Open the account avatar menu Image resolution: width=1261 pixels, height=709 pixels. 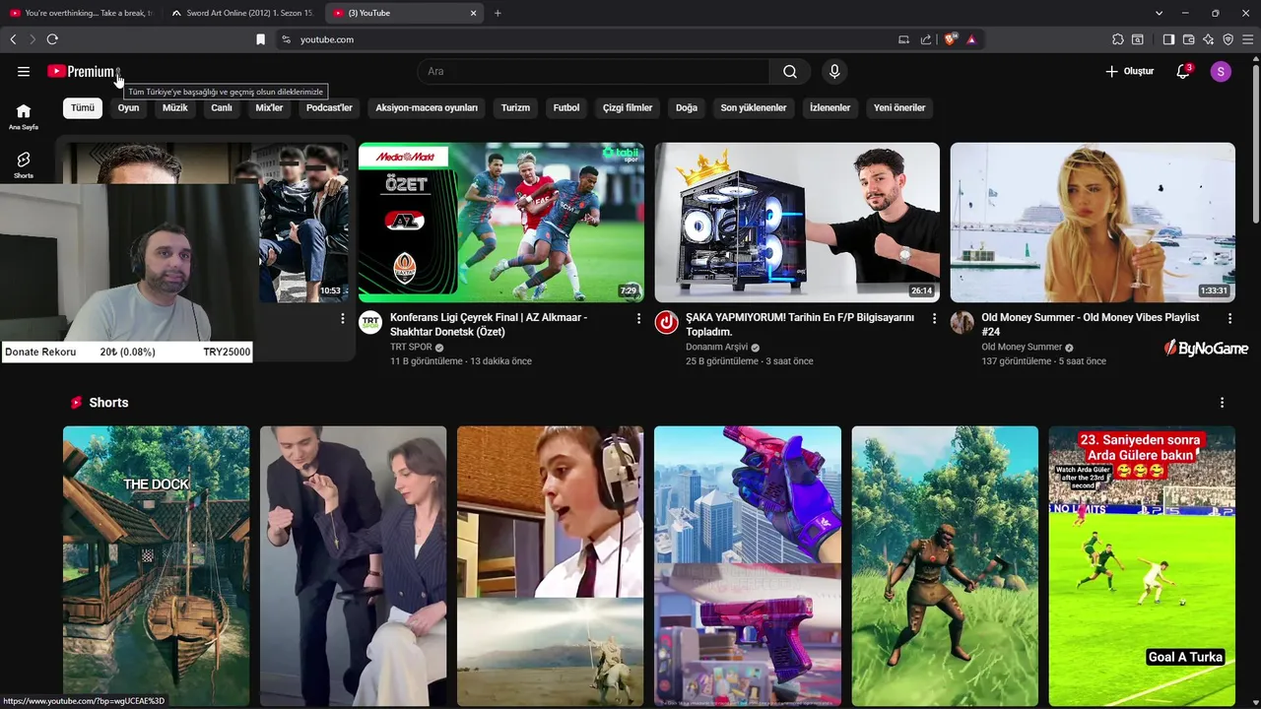[x=1221, y=71]
